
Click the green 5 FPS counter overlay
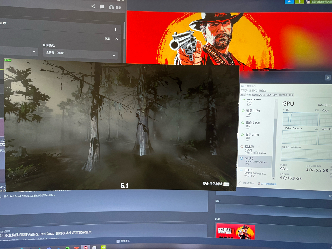click(8, 60)
